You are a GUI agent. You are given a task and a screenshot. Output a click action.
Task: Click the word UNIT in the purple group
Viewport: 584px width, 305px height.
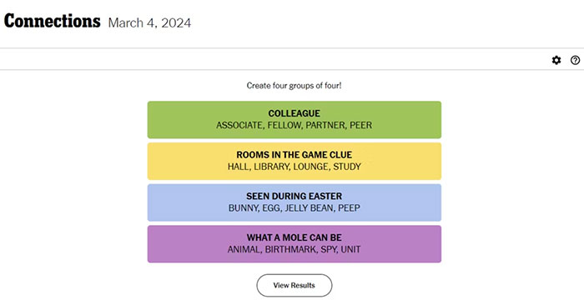coord(351,249)
